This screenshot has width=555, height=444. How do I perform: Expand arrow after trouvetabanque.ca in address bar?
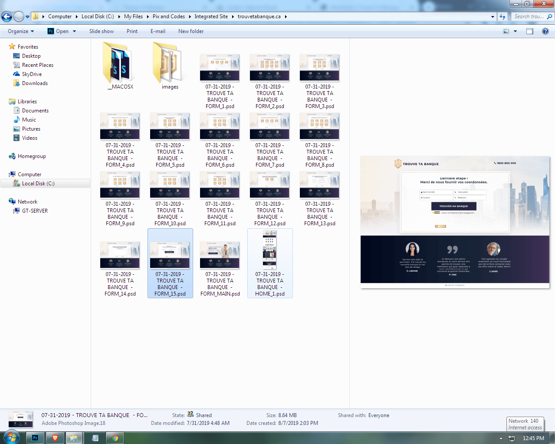click(286, 16)
